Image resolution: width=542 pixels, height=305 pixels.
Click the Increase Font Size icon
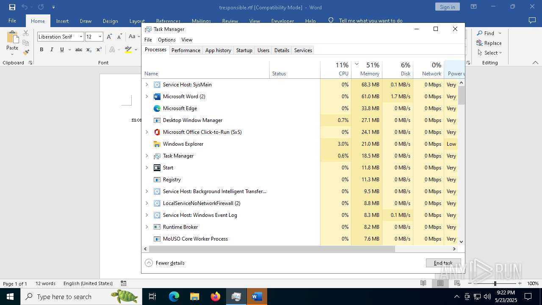pos(109,37)
